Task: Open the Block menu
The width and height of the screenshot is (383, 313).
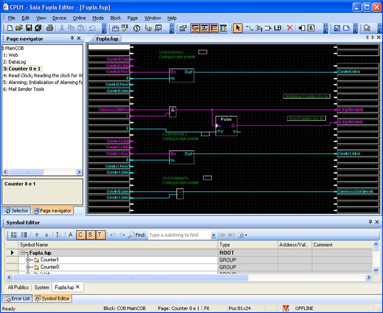Action: click(x=115, y=18)
